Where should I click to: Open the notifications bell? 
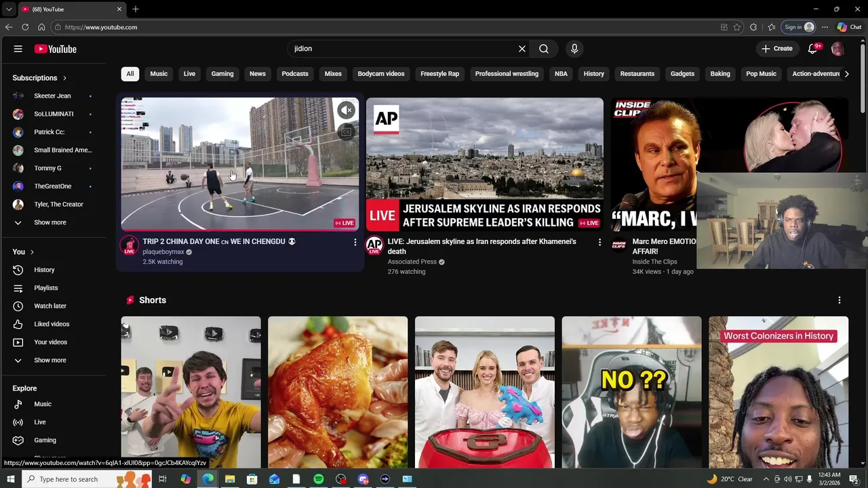(x=813, y=49)
